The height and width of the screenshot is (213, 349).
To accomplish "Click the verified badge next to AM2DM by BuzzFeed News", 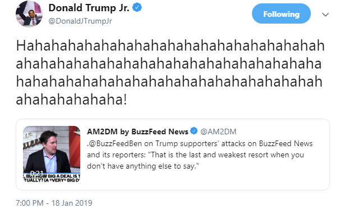I will (194, 131).
